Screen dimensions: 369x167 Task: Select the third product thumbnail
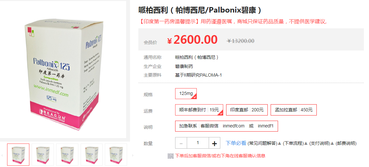(x=67, y=154)
